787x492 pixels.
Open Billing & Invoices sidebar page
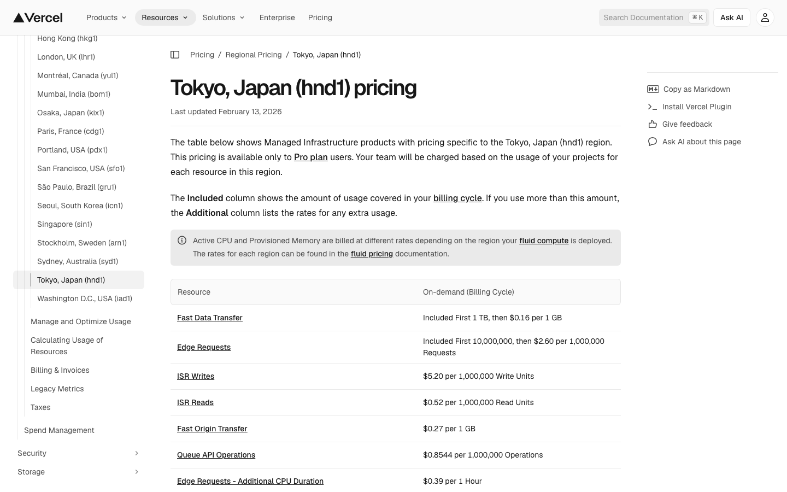pyautogui.click(x=60, y=370)
